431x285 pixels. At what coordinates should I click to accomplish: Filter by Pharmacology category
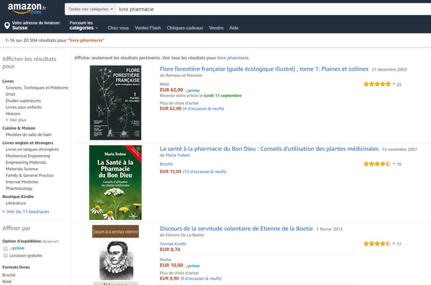coord(19,188)
